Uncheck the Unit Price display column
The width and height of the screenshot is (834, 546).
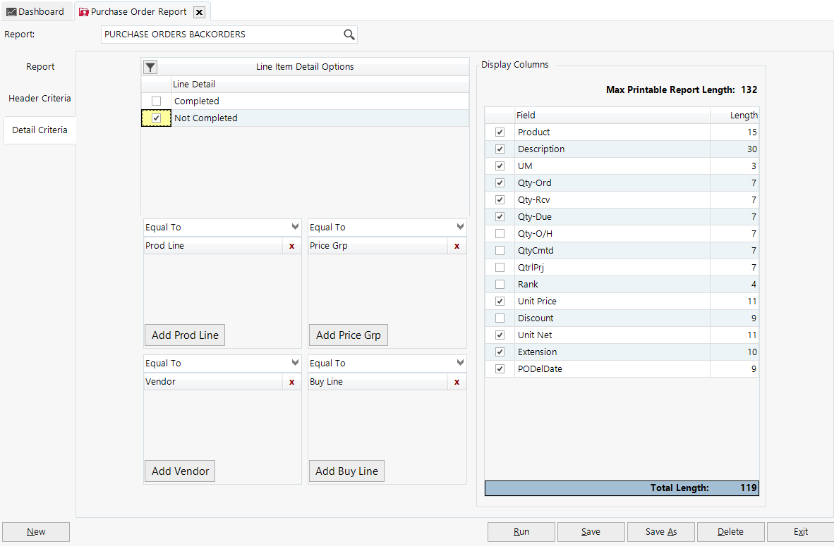(x=500, y=302)
